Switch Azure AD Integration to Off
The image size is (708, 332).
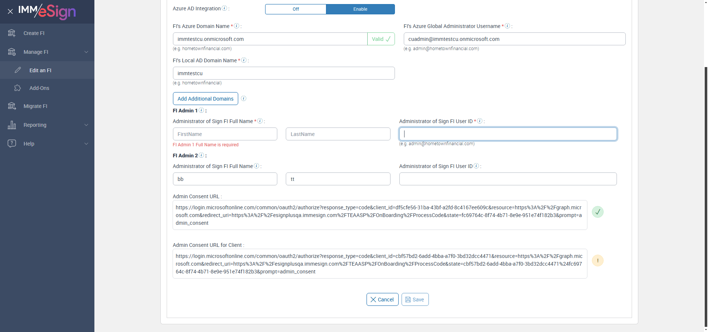296,9
